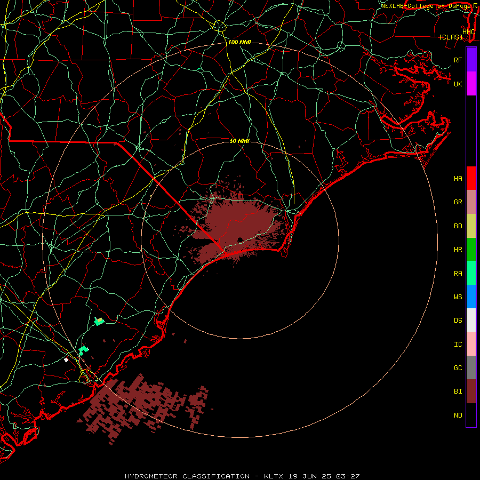Click the BI brown legend color swatch

pos(471,391)
